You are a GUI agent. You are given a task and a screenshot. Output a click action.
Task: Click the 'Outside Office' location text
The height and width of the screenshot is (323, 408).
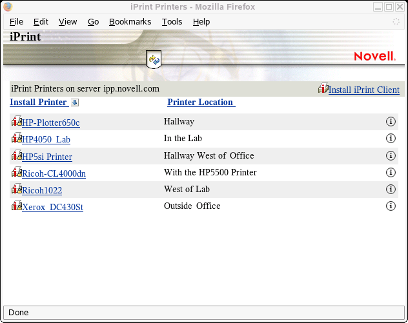[192, 206]
